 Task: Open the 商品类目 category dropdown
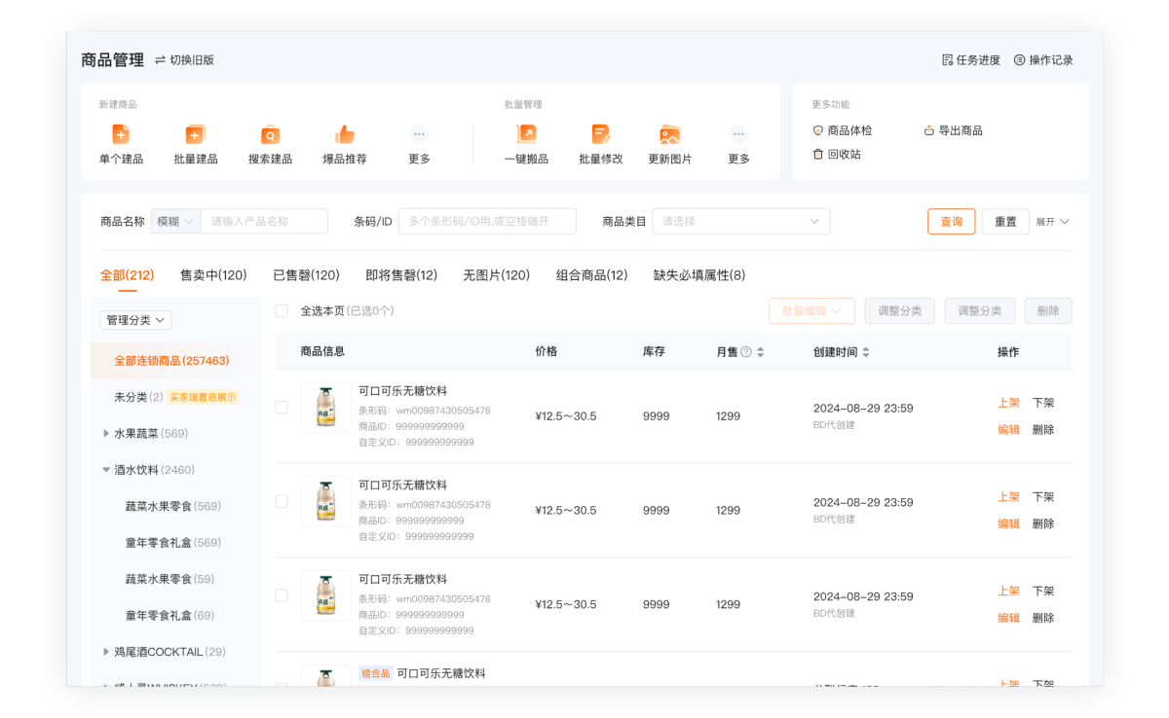pos(740,221)
